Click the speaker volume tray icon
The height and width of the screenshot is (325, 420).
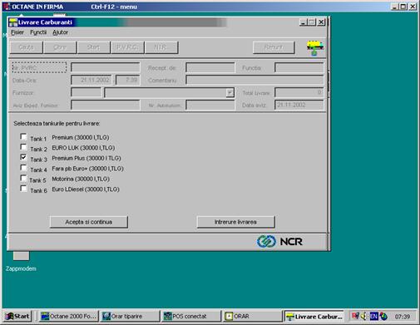click(363, 316)
